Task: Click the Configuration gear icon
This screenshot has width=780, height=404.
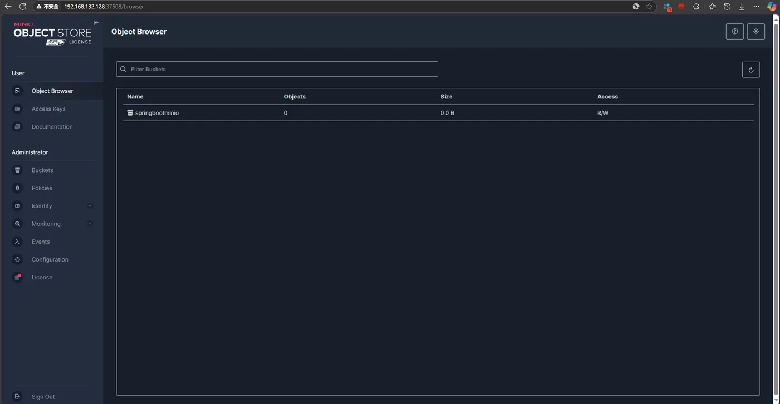Action: pos(17,259)
